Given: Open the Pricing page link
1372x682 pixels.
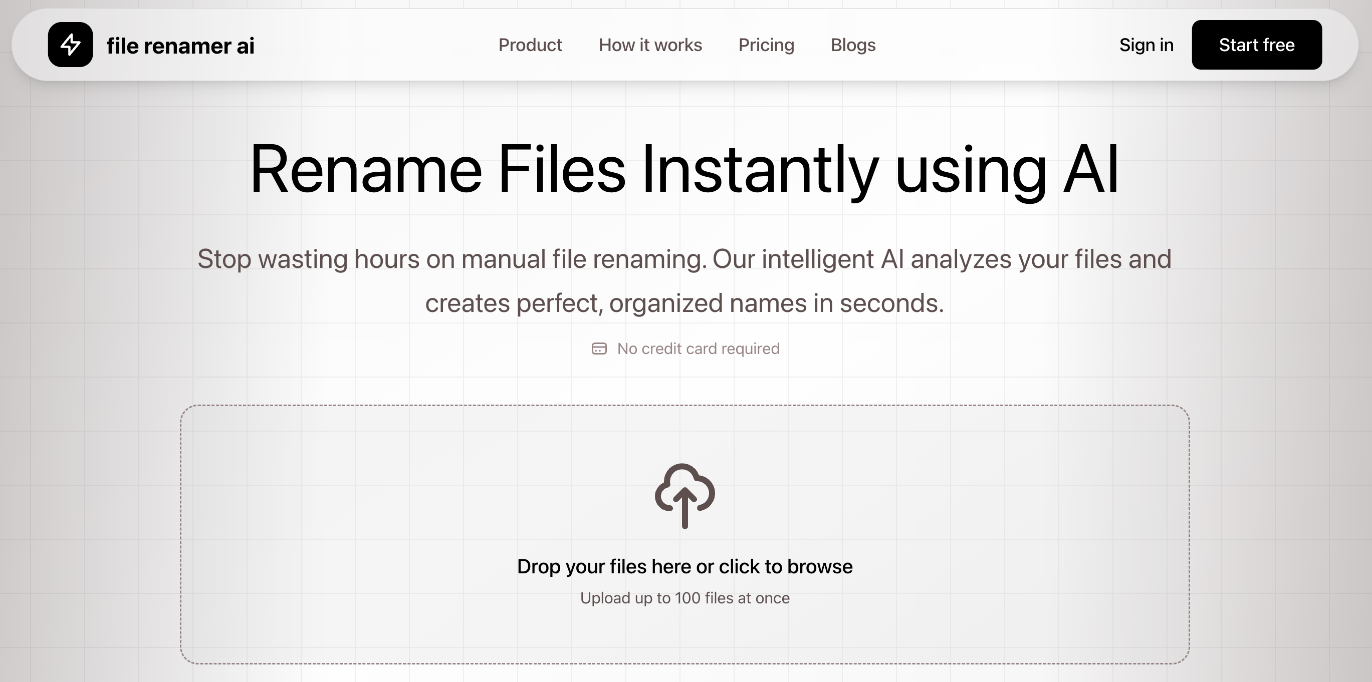Looking at the screenshot, I should pyautogui.click(x=766, y=45).
